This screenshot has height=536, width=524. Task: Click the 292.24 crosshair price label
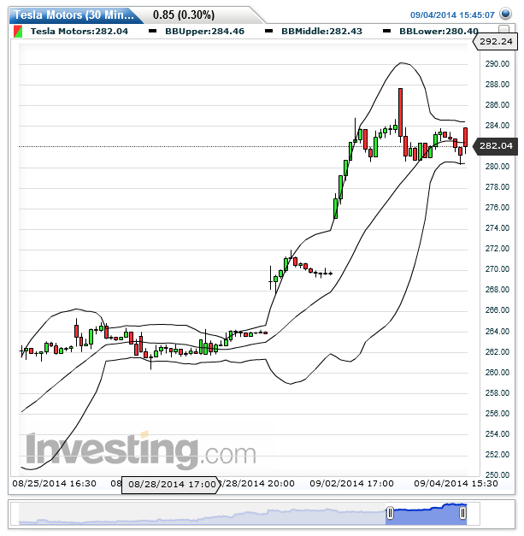495,42
